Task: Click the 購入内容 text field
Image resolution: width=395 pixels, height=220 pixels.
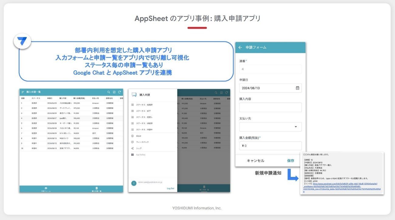Action: [270, 107]
